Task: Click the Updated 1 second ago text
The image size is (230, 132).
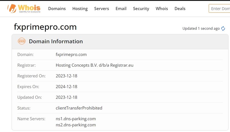Action: click(x=201, y=28)
